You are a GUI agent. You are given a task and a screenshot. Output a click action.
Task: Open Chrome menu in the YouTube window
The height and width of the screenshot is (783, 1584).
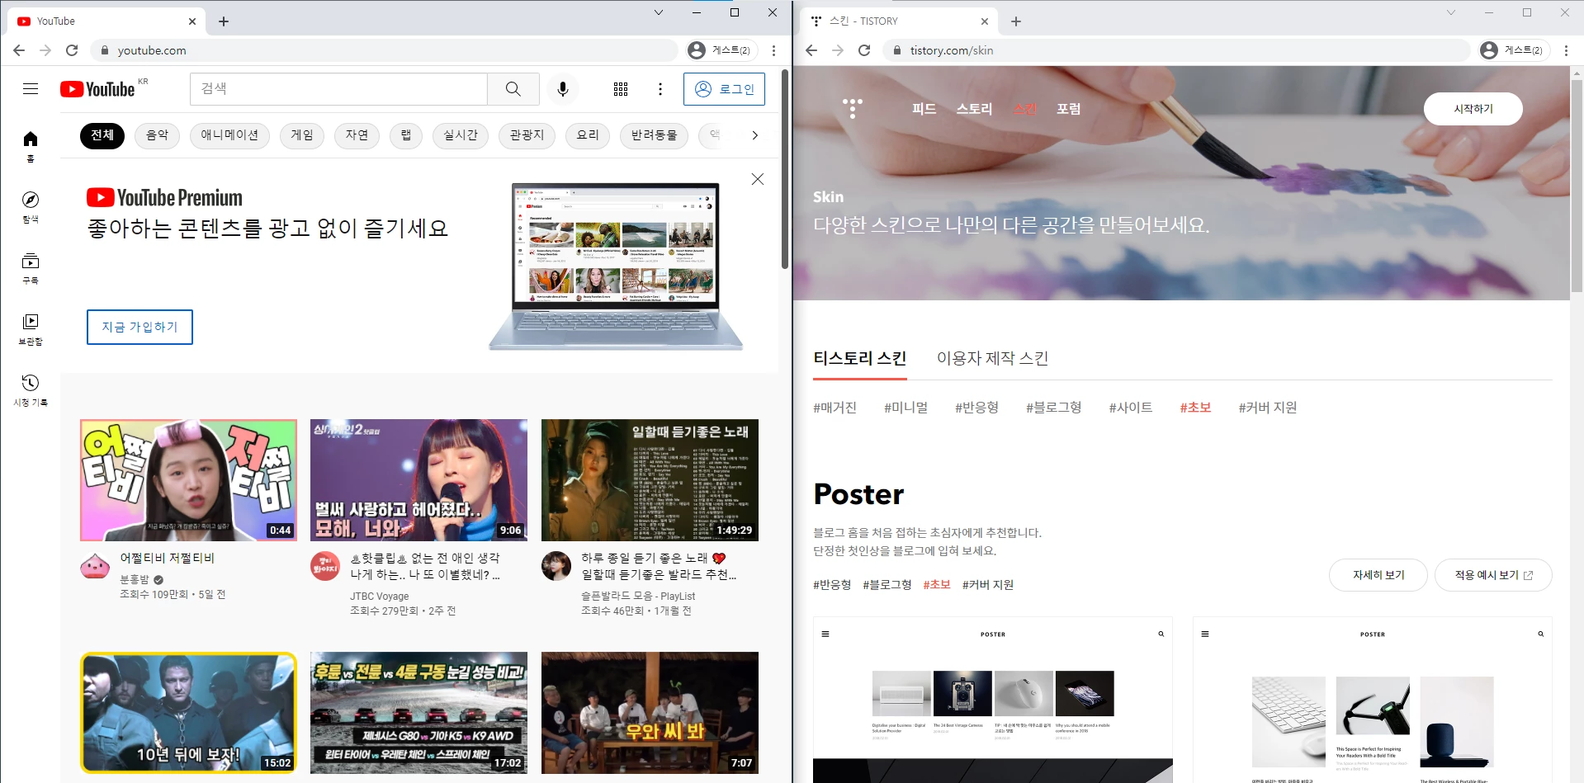[773, 50]
